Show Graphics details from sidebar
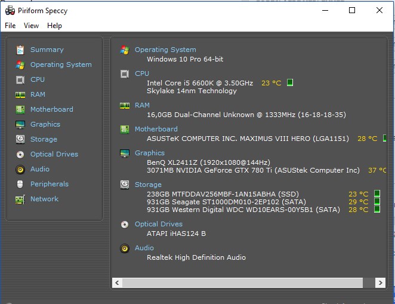The width and height of the screenshot is (395, 304). (x=45, y=124)
